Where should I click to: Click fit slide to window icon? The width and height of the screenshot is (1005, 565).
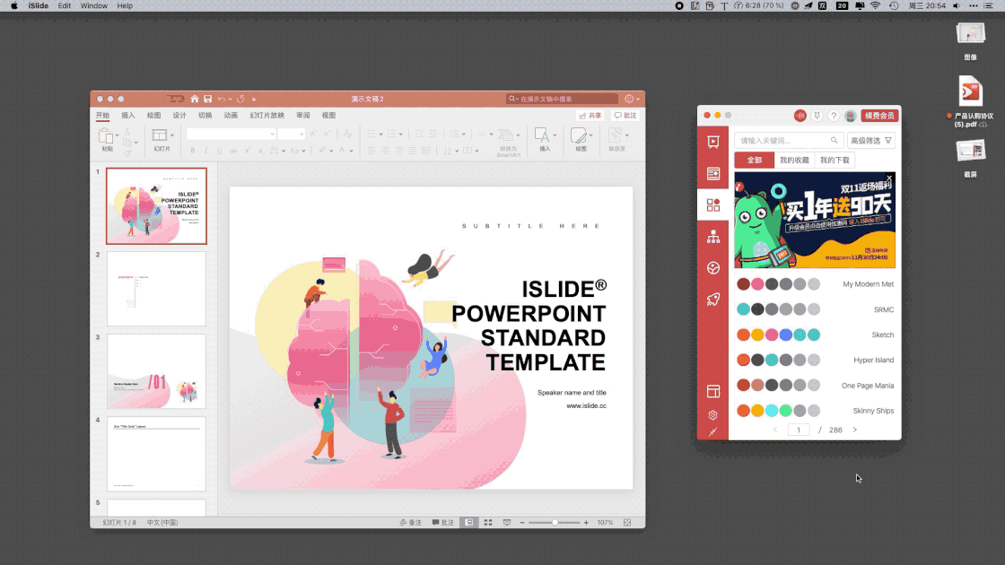click(x=627, y=522)
